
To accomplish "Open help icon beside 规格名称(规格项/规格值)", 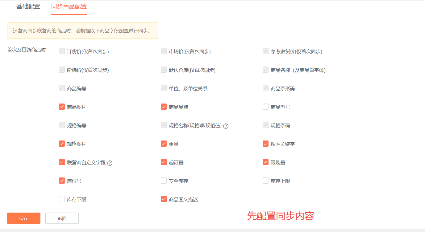I will point(226,126).
